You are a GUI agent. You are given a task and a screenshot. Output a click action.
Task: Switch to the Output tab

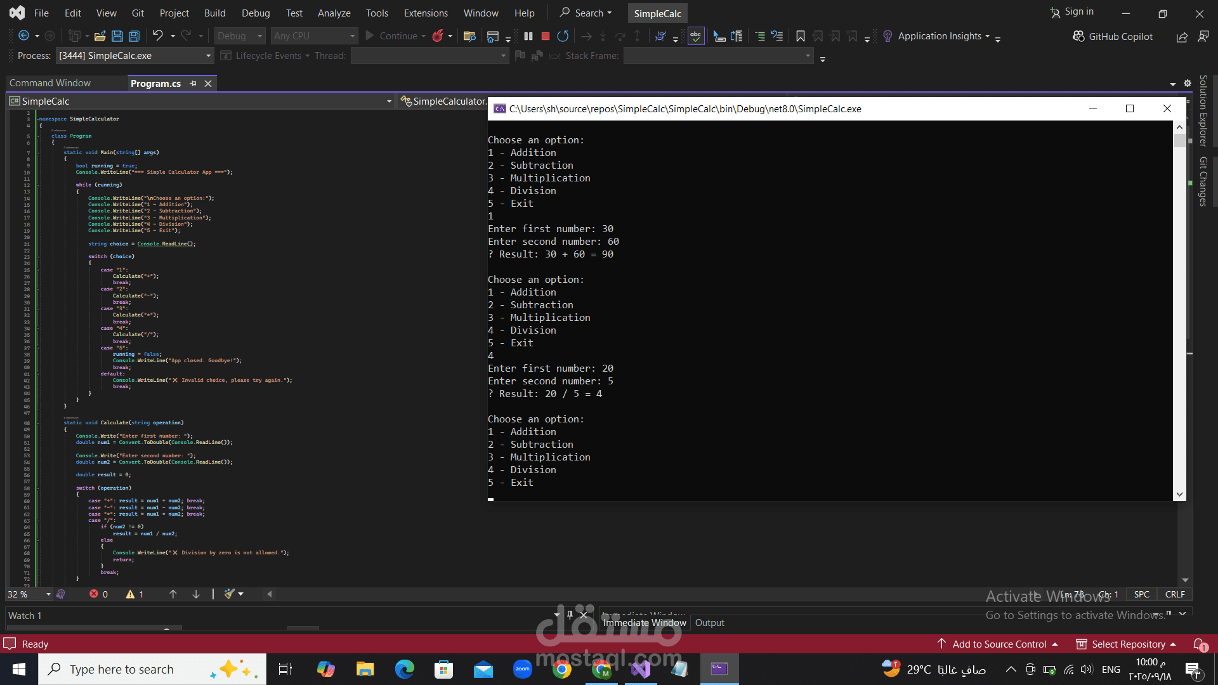709,623
